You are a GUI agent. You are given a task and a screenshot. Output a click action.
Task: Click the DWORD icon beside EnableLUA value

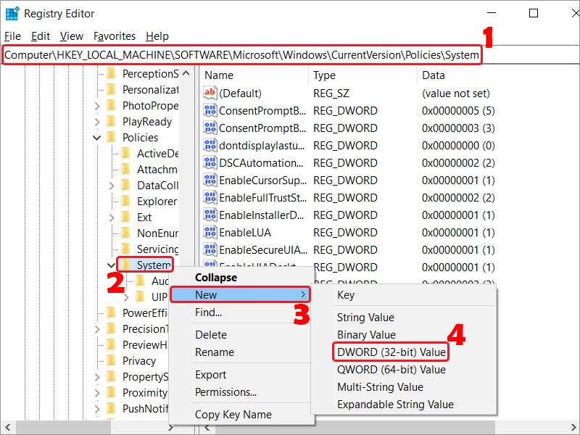coord(210,232)
